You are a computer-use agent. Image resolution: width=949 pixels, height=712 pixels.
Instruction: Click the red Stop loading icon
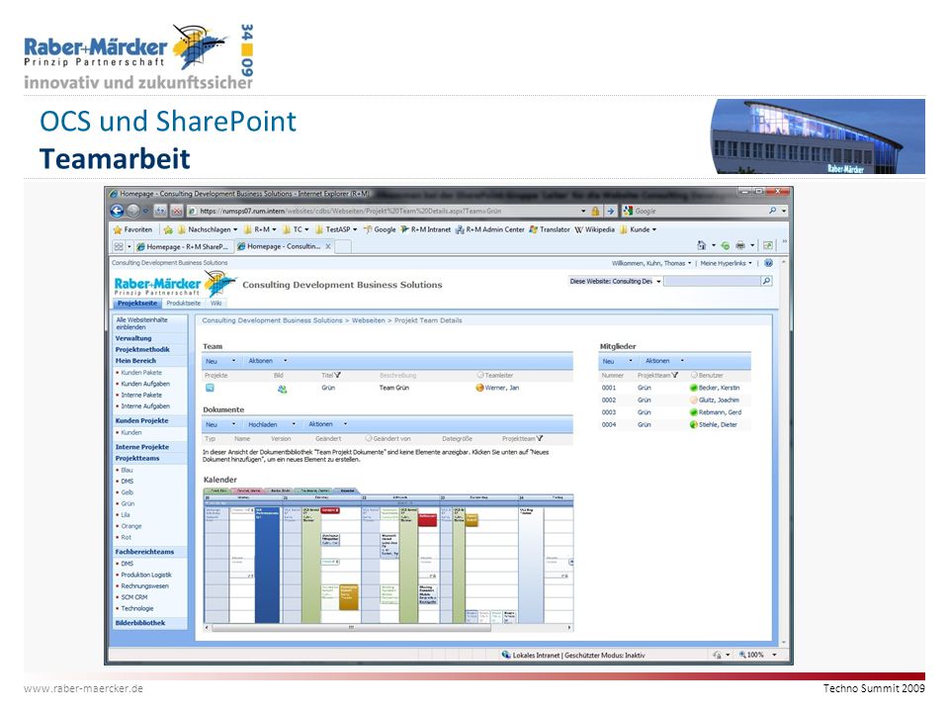point(176,211)
